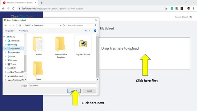Screen dimensions: 197x111
Task: Go forward in the file dialog
Action: (x=10, y=25)
